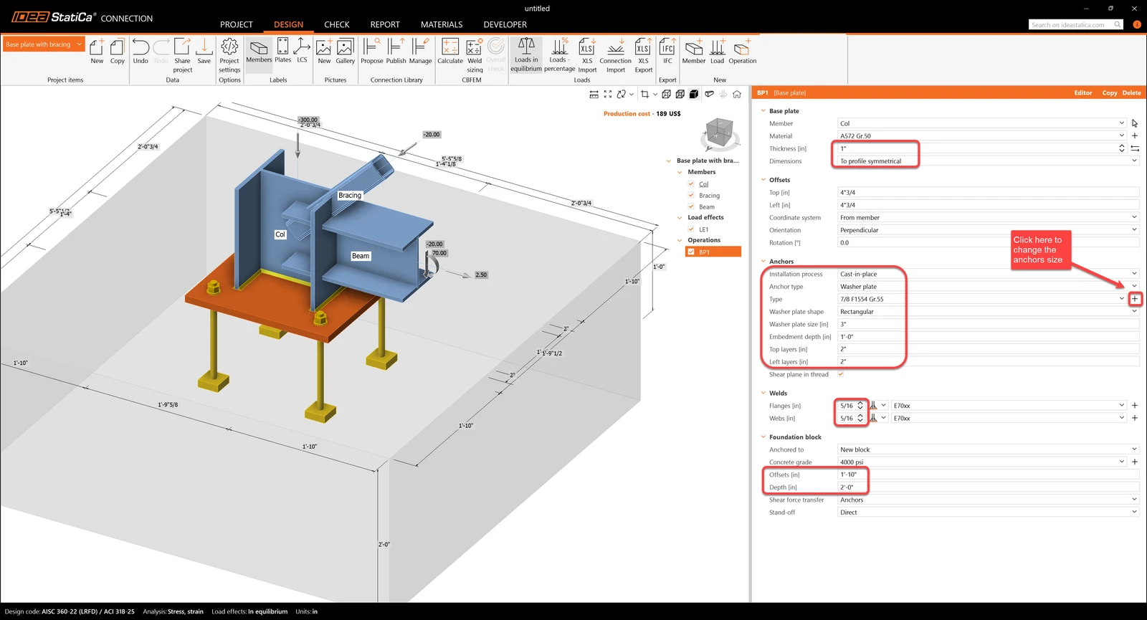Open Manage in Connection Library

coord(420,52)
